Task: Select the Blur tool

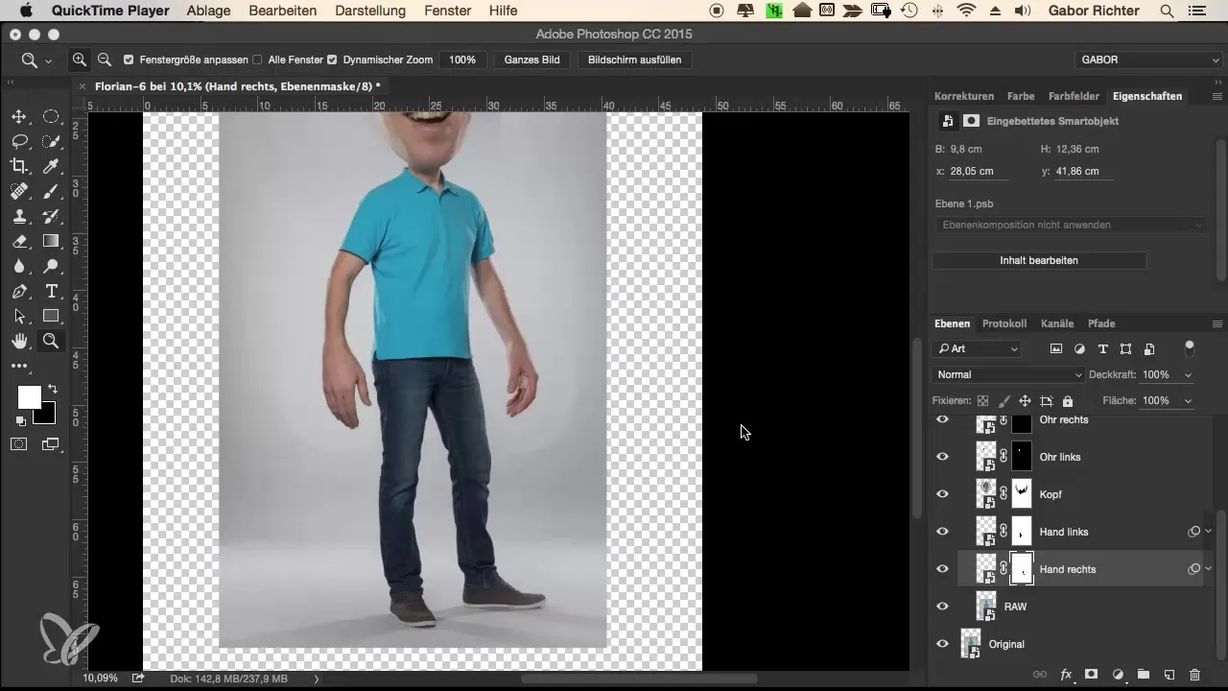Action: (x=18, y=266)
